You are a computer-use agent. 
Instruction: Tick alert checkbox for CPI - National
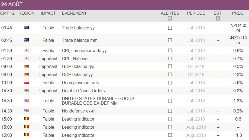[170, 59]
